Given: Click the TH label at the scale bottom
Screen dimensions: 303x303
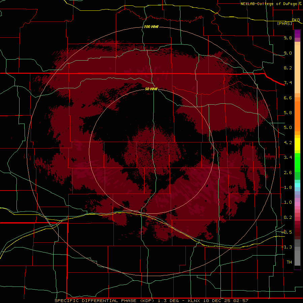Looking at the screenshot, I should coord(289,262).
